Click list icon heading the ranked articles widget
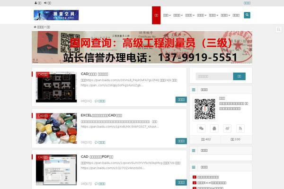 pyautogui.click(x=194, y=167)
